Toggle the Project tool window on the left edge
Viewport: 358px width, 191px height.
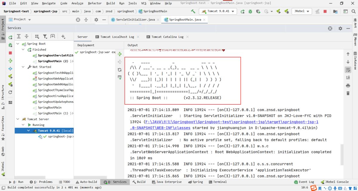pos(3,30)
